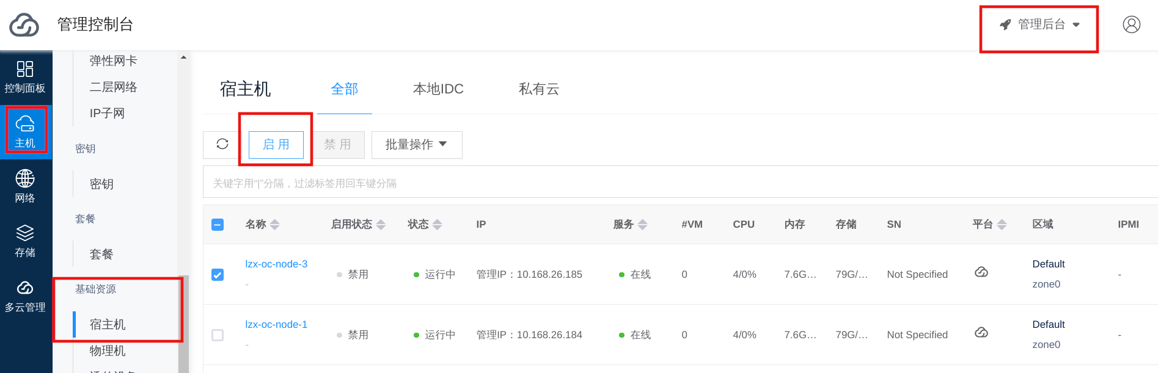Click the 启用 enable button
Image resolution: width=1158 pixels, height=373 pixels.
point(276,145)
